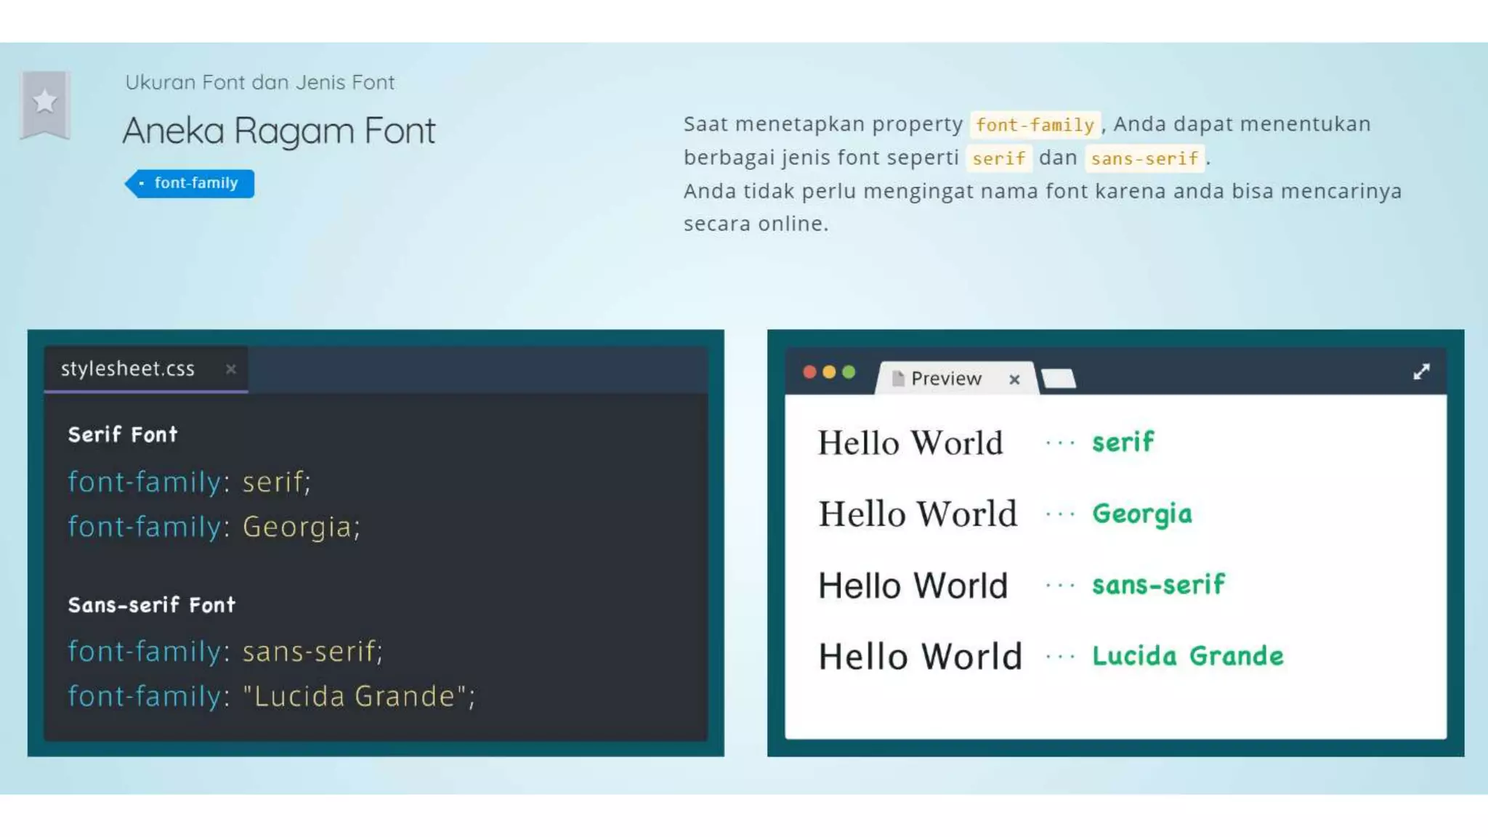Viewport: 1488px width, 837px height.
Task: Select the stylesheet.css editor tab
Action: [128, 369]
